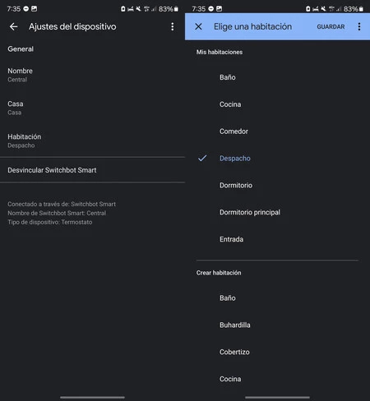Image resolution: width=370 pixels, height=401 pixels.
Task: Tap the blue checkmark beside Despacho
Action: (202, 158)
